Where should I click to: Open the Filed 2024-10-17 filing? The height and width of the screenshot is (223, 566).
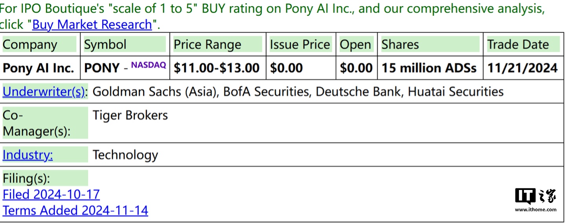pos(51,194)
